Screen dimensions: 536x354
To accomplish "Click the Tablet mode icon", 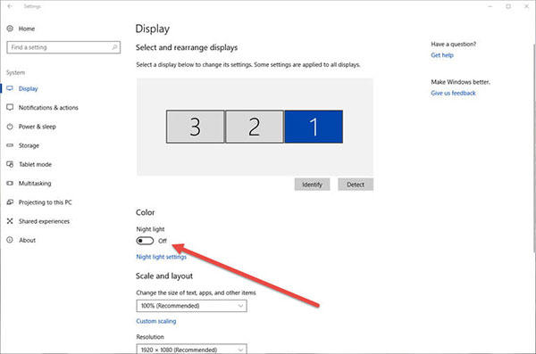I will coord(10,165).
